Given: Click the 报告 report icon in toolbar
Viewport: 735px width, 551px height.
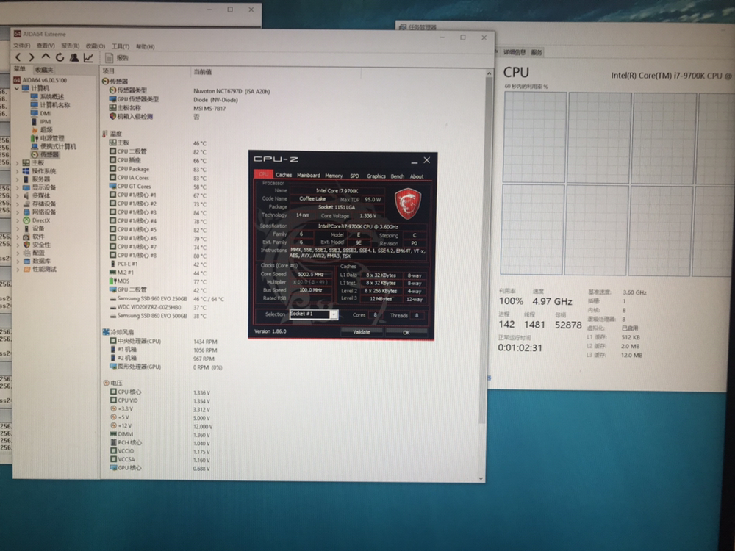Looking at the screenshot, I should (118, 57).
